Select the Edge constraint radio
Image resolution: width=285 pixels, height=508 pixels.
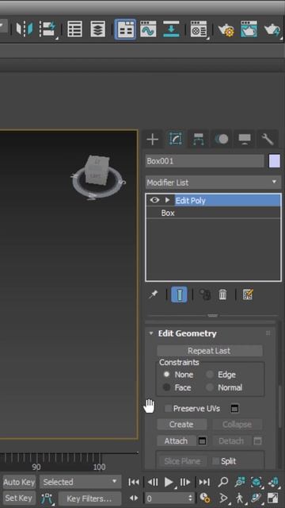coord(210,375)
